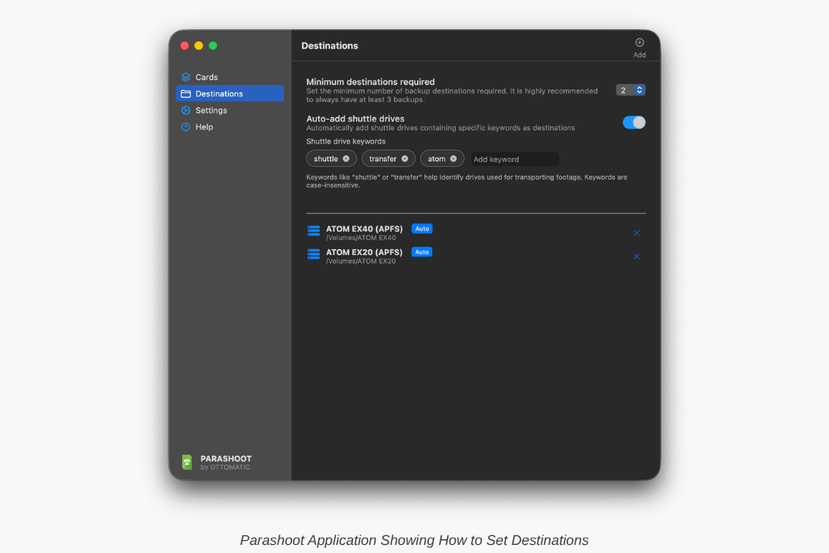Remove the ATOM EX20 destination
The height and width of the screenshot is (553, 829).
tap(636, 257)
